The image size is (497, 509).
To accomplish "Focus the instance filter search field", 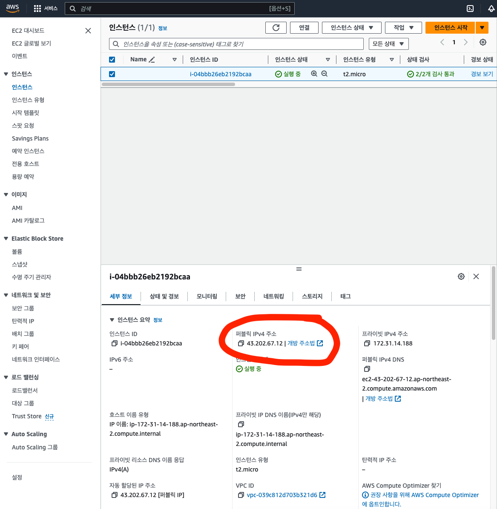I will click(236, 44).
